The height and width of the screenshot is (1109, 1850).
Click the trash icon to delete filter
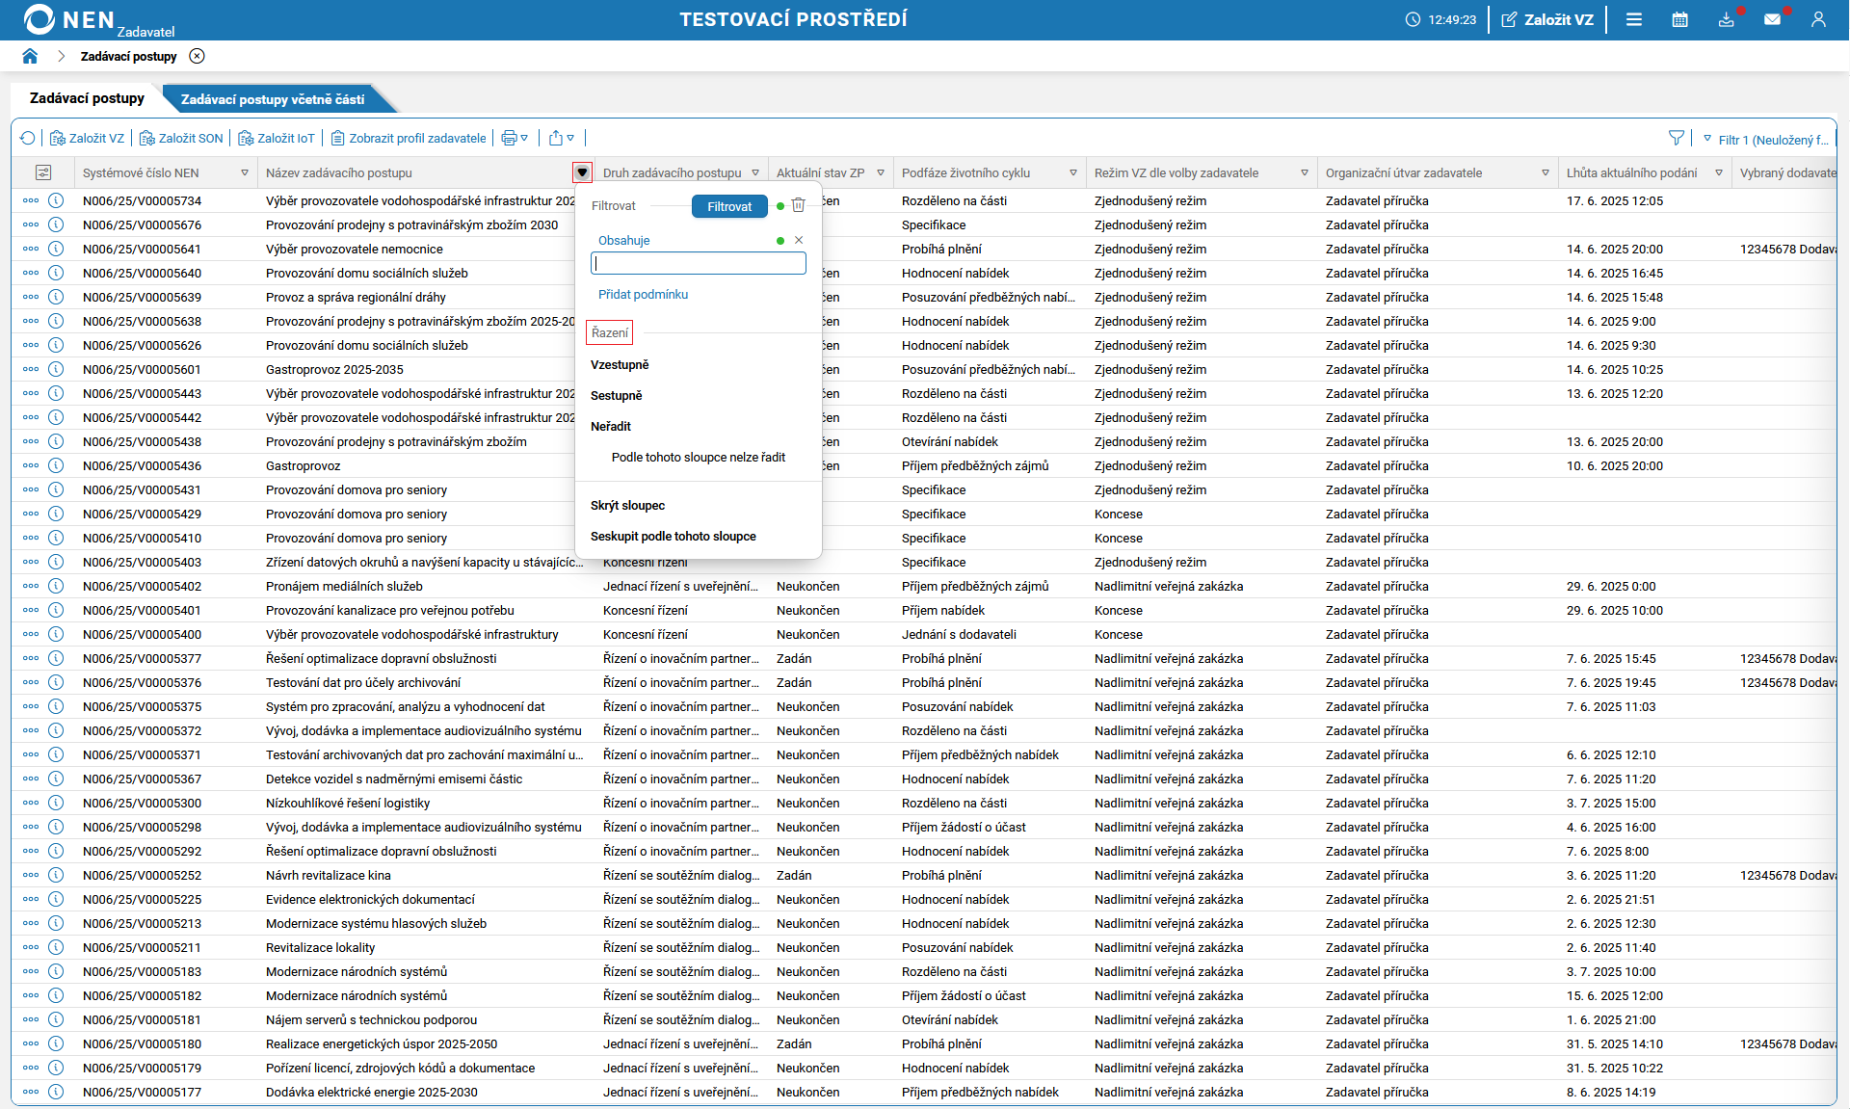click(798, 205)
